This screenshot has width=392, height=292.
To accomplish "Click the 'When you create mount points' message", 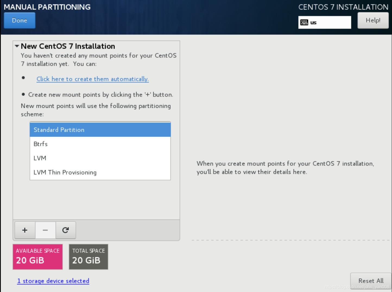I will tap(285, 168).
